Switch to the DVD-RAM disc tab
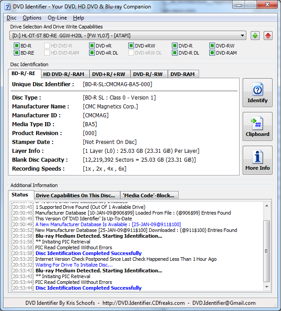This screenshot has height=311, width=281. pyautogui.click(x=183, y=74)
